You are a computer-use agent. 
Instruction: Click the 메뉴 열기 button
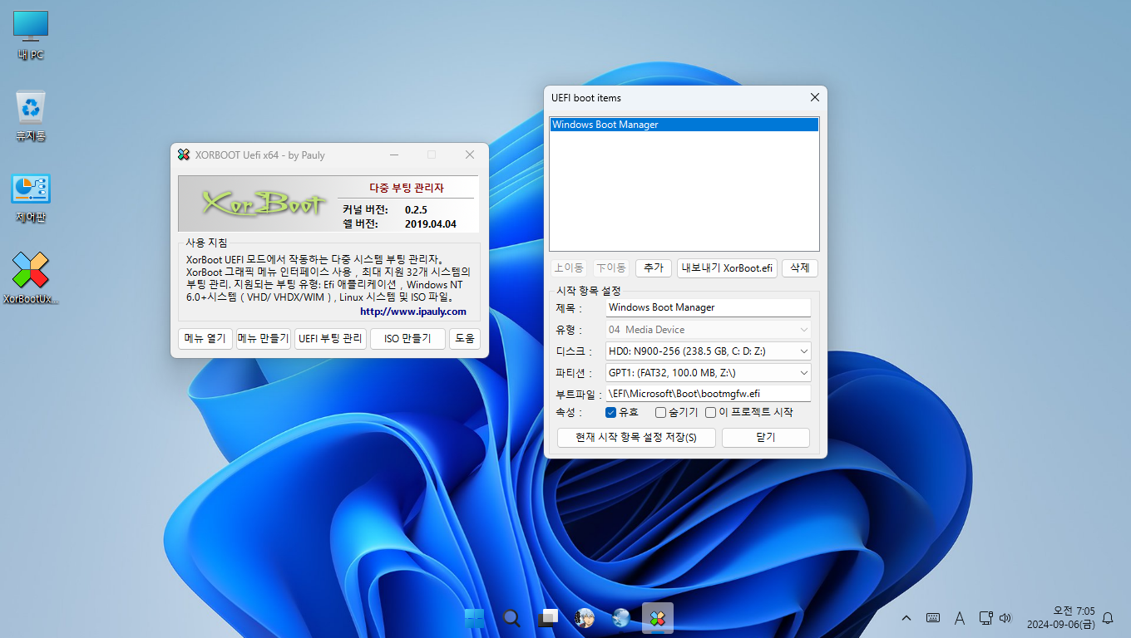point(205,339)
